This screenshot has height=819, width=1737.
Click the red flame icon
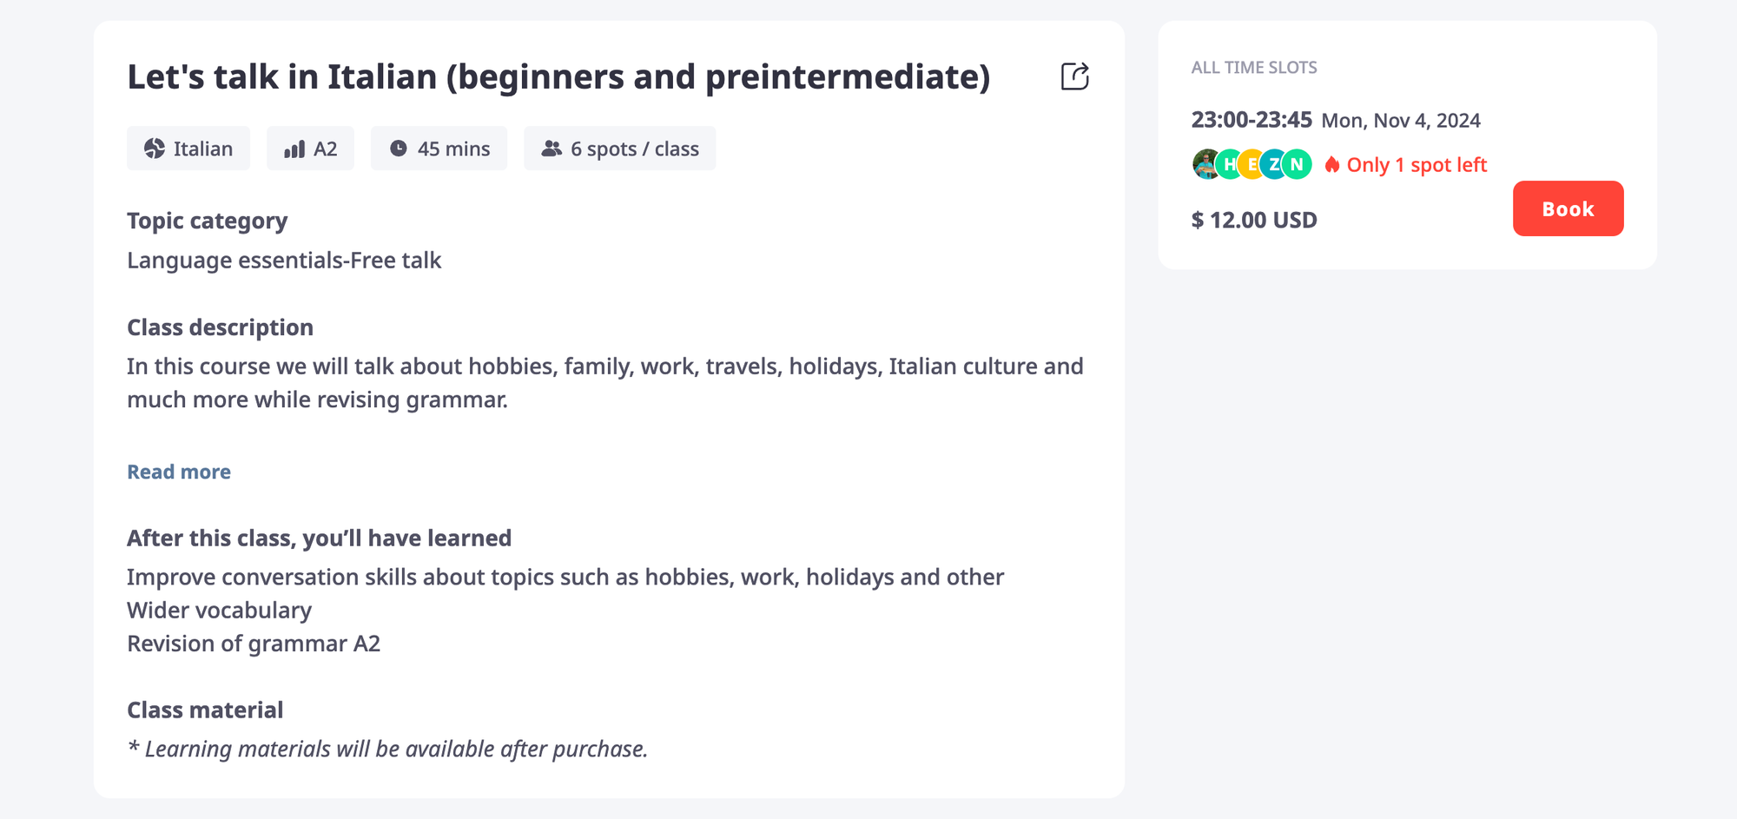point(1332,165)
